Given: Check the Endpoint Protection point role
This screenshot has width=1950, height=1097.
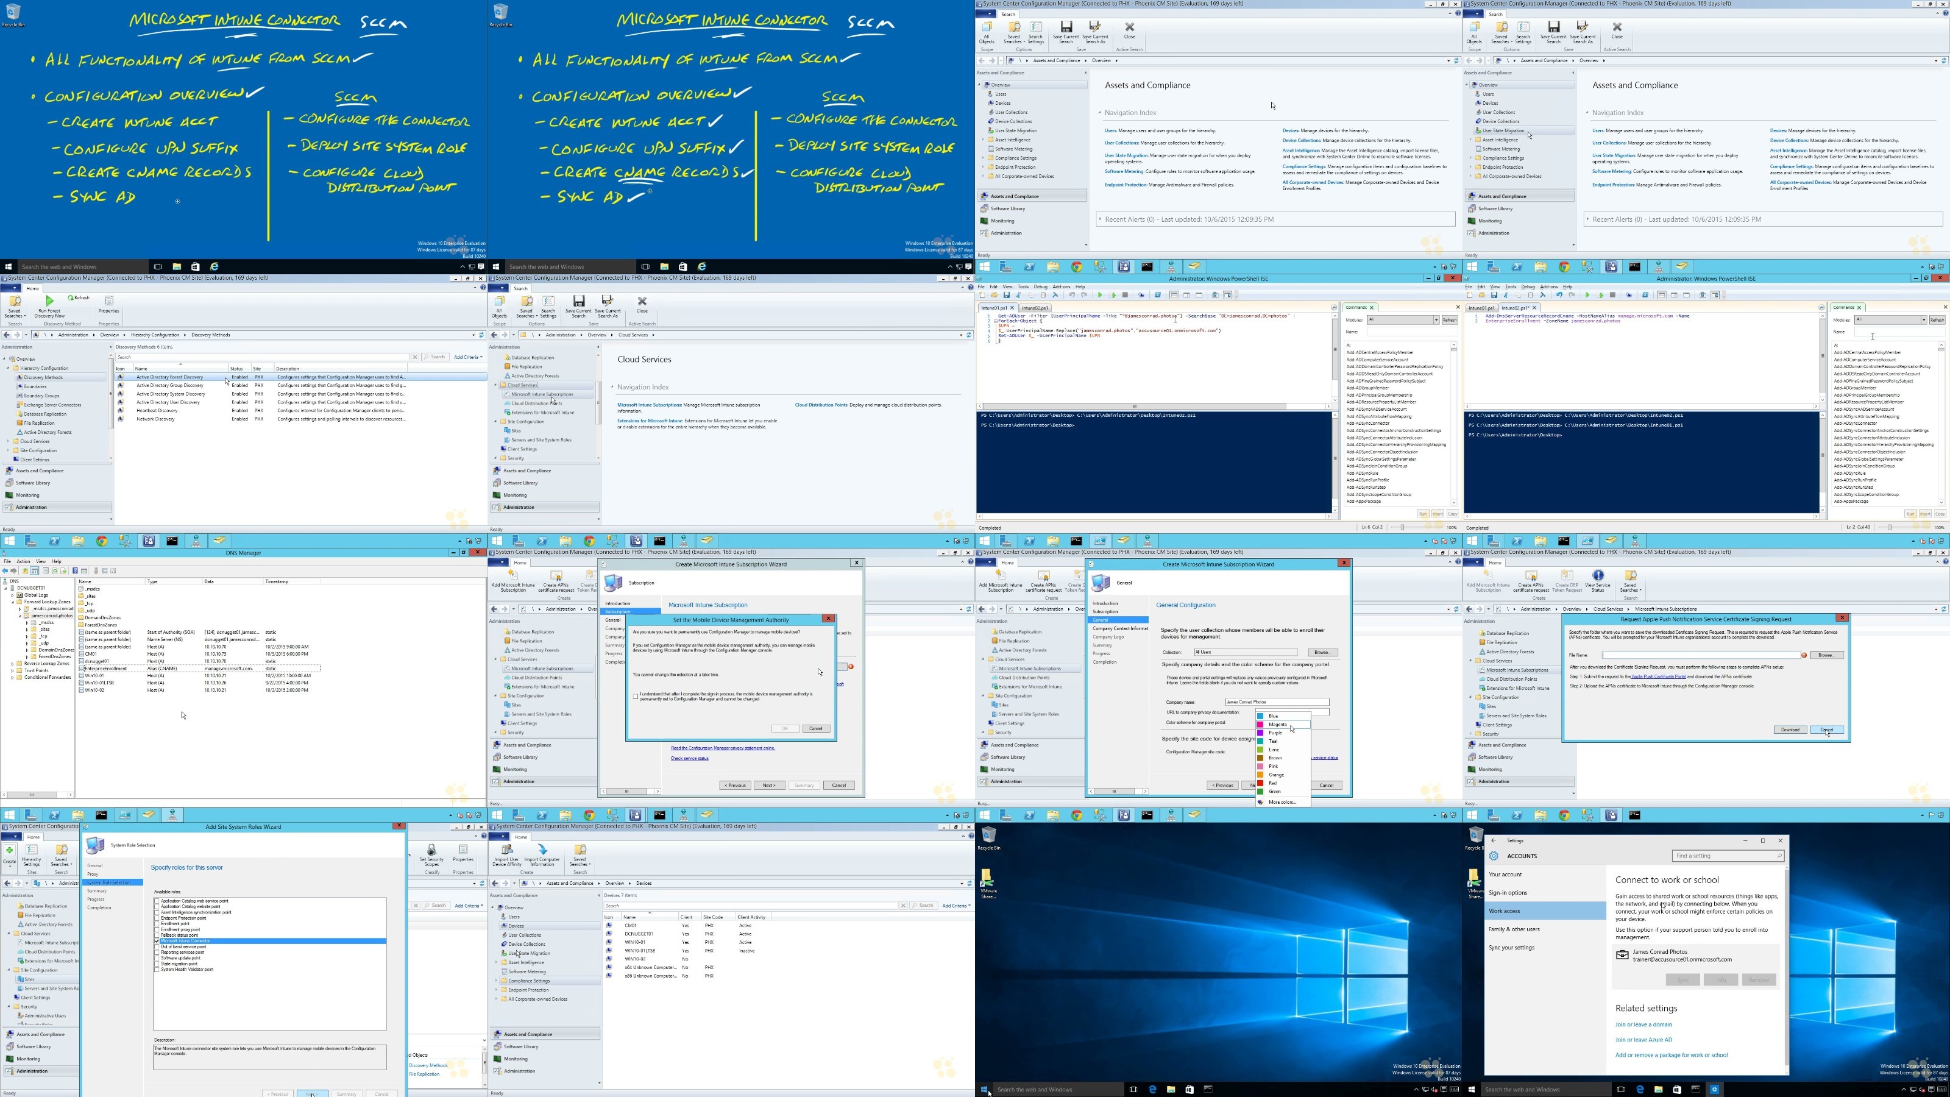Looking at the screenshot, I should [157, 918].
